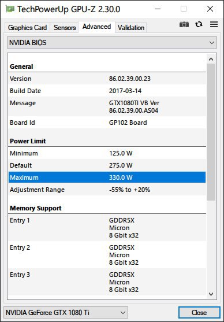Go to the Validation tab
Viewport: 224px width, 322px height.
(x=131, y=28)
